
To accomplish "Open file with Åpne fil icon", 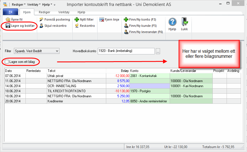I will tap(8, 19).
